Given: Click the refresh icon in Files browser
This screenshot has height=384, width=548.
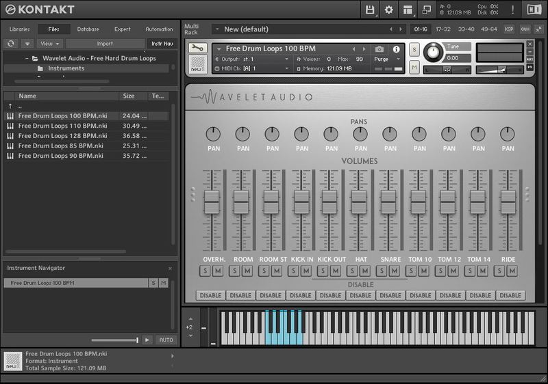Looking at the screenshot, I should pos(11,43).
